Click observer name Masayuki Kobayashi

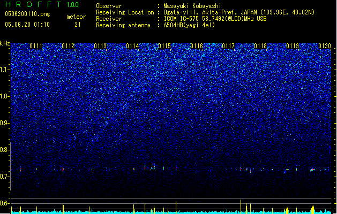192,6
